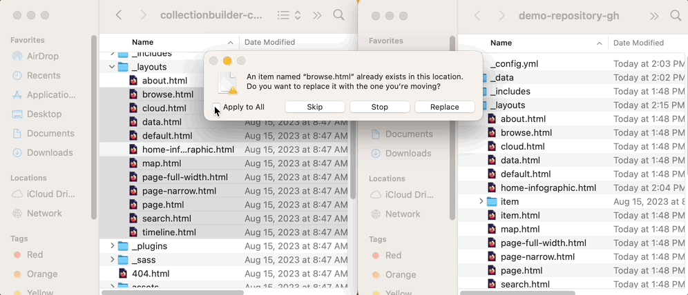Click right window sidebar scrollbar
This screenshot has height=295, width=688.
(x=452, y=128)
